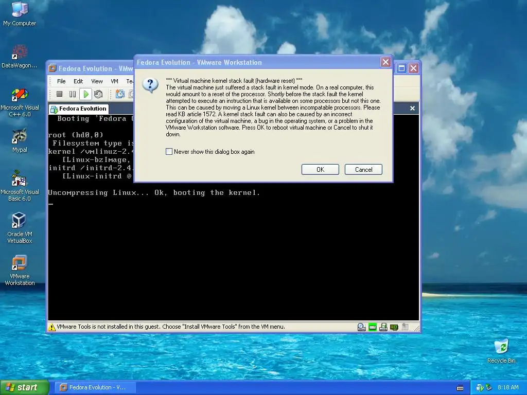
Task: Select the DataWagon desktop shortcut
Action: tap(20, 57)
